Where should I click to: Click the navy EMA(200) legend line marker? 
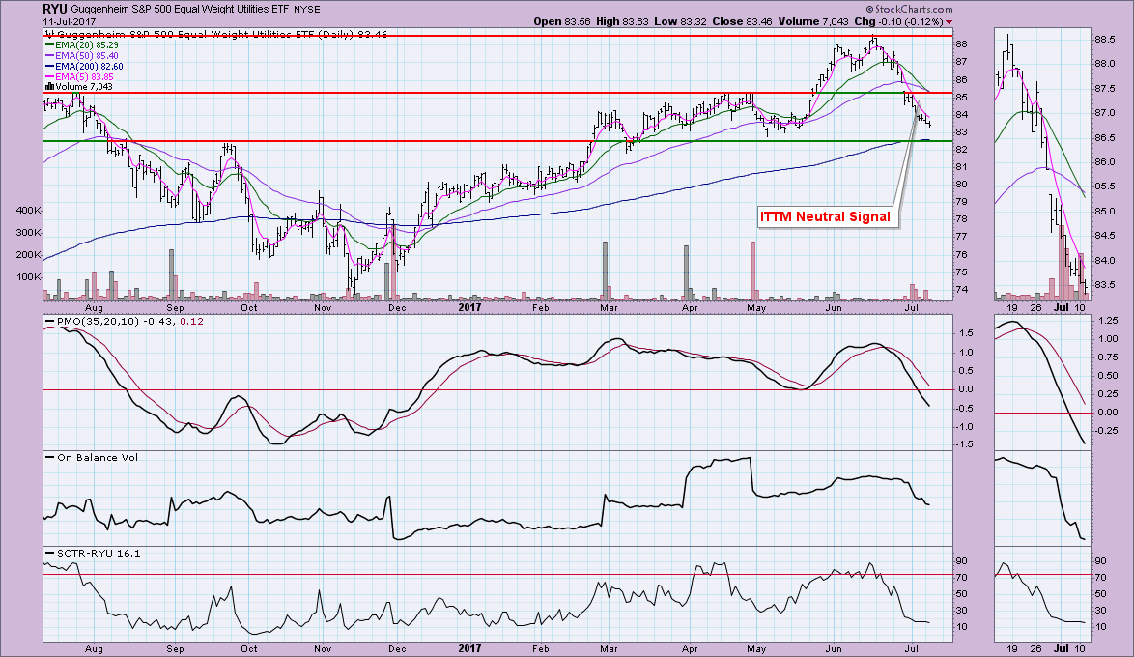coord(50,67)
